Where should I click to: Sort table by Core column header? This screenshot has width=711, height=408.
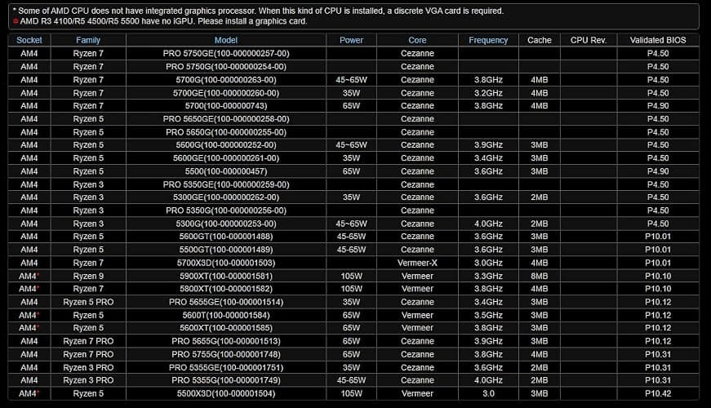pos(417,40)
